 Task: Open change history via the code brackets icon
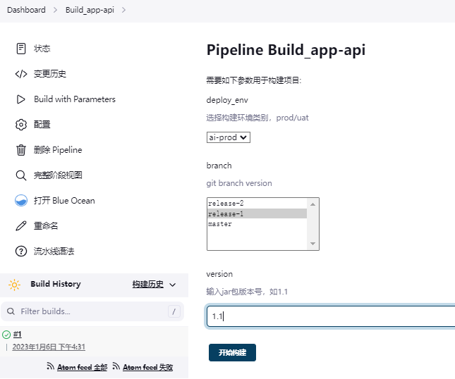click(21, 74)
